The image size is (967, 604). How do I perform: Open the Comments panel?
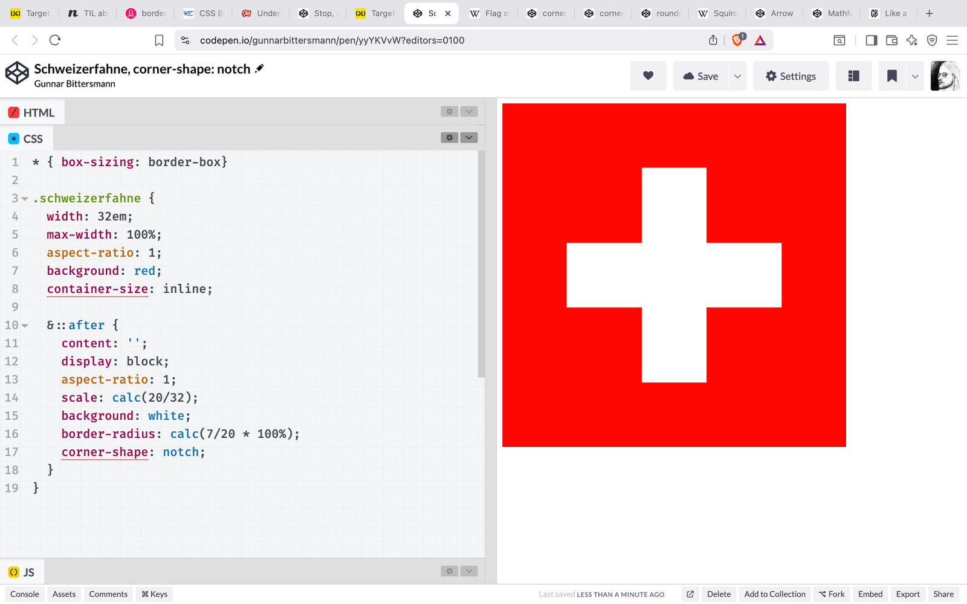108,594
